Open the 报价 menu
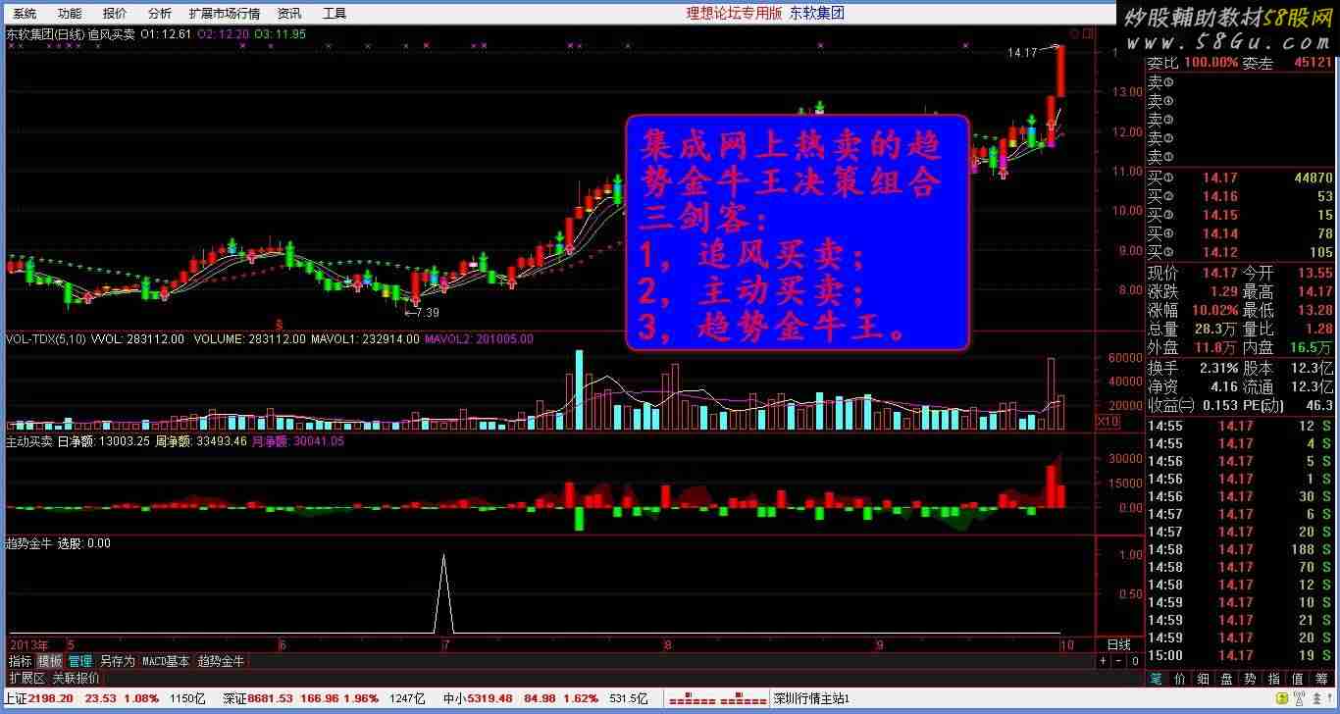The width and height of the screenshot is (1340, 714). (x=115, y=14)
